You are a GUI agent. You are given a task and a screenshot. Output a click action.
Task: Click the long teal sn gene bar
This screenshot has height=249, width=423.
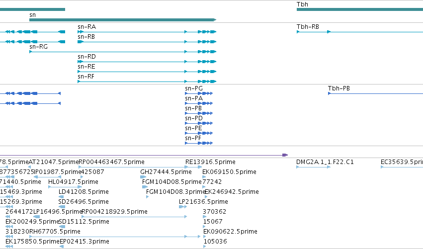[x=123, y=20]
